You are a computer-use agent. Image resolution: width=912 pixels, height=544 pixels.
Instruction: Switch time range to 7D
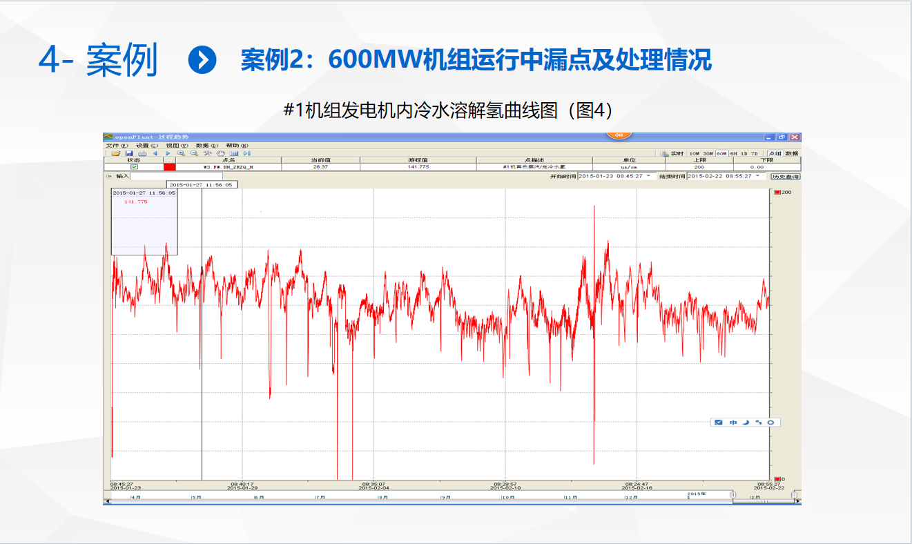tap(754, 153)
